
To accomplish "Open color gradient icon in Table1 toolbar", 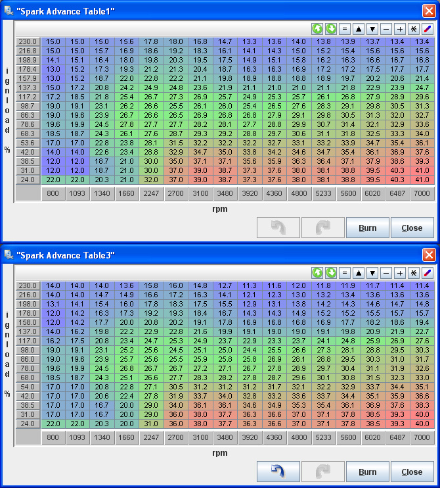I will pos(427,29).
